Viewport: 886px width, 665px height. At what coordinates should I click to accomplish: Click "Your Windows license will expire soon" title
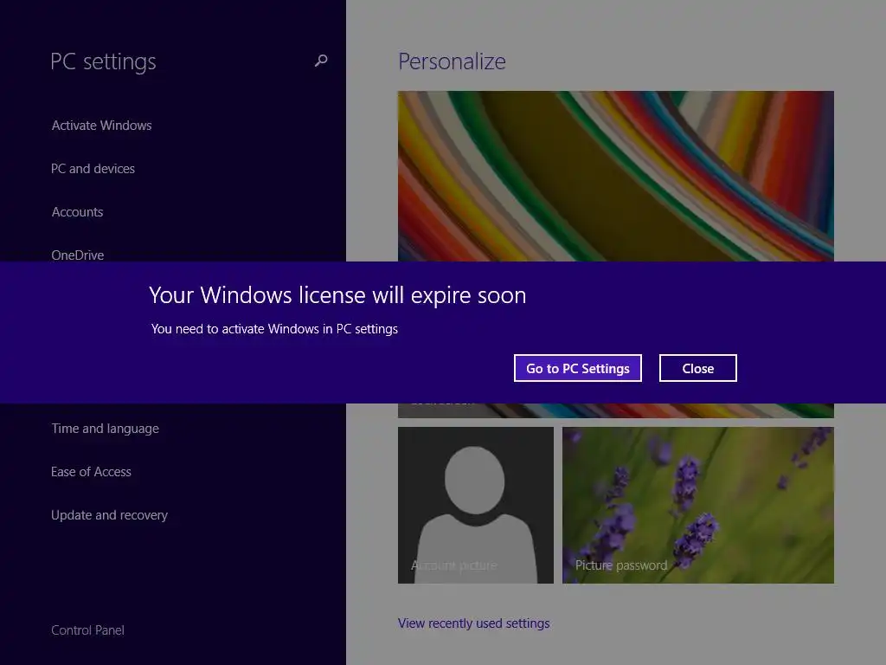coord(337,295)
